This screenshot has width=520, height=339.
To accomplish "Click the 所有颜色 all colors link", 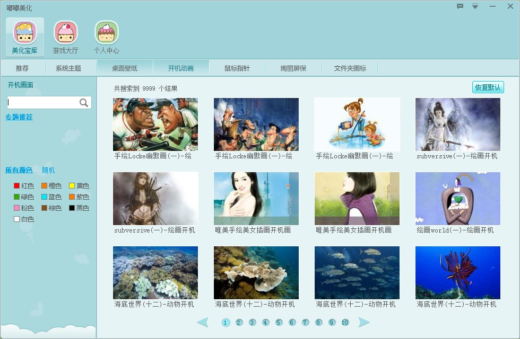I will click(21, 171).
